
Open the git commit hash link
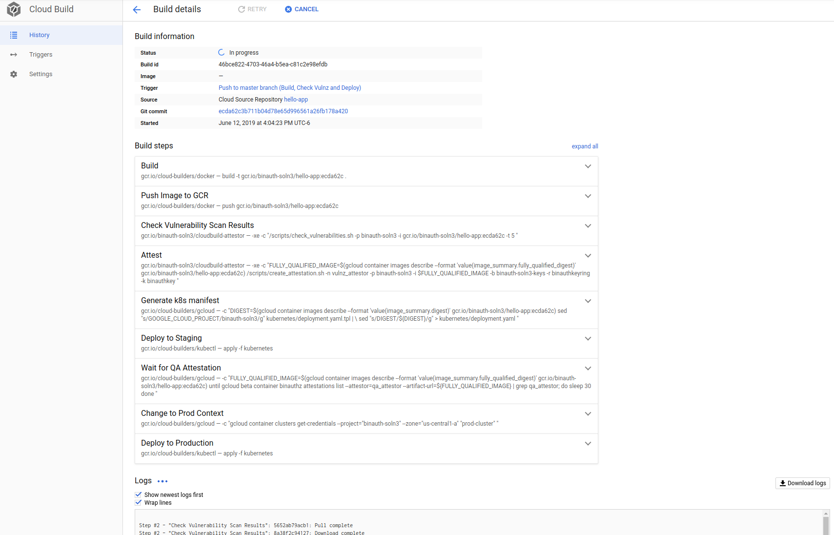tap(283, 111)
